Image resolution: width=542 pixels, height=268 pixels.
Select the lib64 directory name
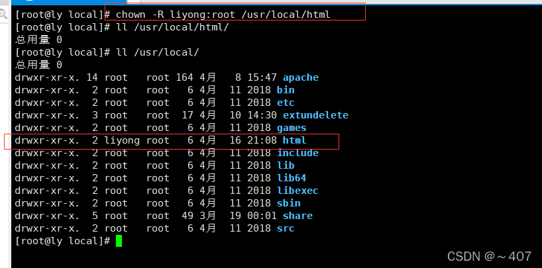coord(292,178)
